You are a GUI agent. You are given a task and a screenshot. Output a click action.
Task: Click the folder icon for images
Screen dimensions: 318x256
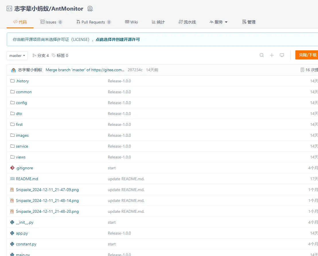(12, 135)
